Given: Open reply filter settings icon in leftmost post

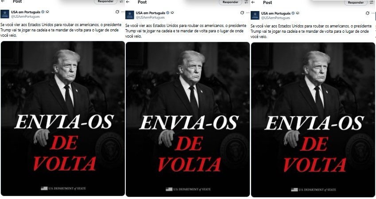Looking at the screenshot, I should pyautogui.click(x=122, y=1).
